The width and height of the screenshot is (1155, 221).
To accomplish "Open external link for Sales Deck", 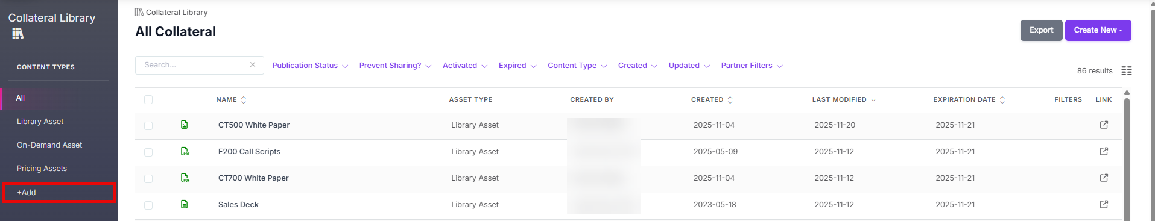I will tap(1104, 204).
